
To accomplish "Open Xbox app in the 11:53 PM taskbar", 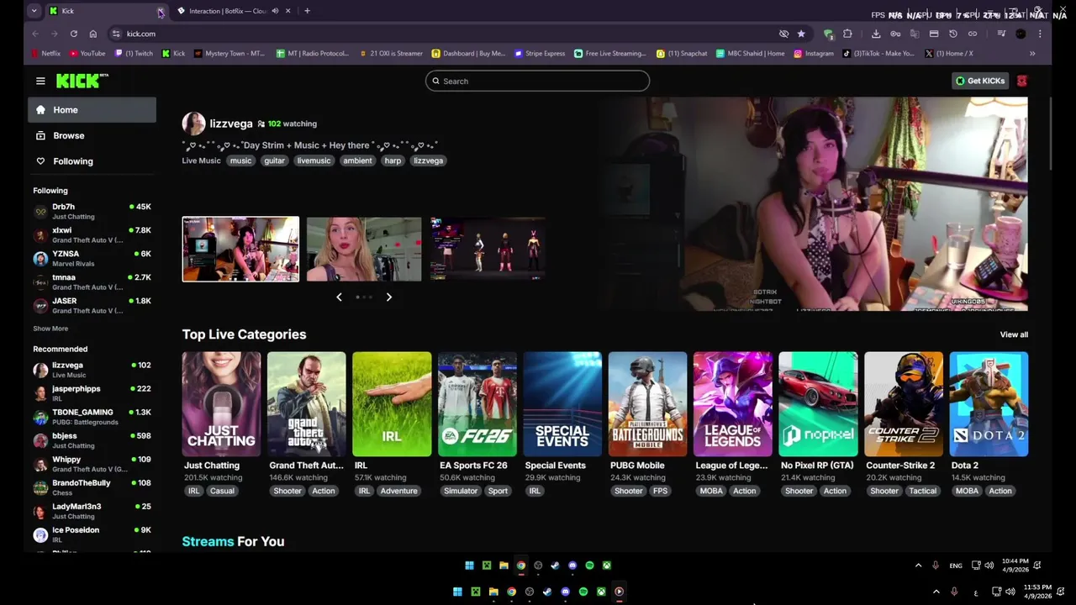I will [601, 592].
